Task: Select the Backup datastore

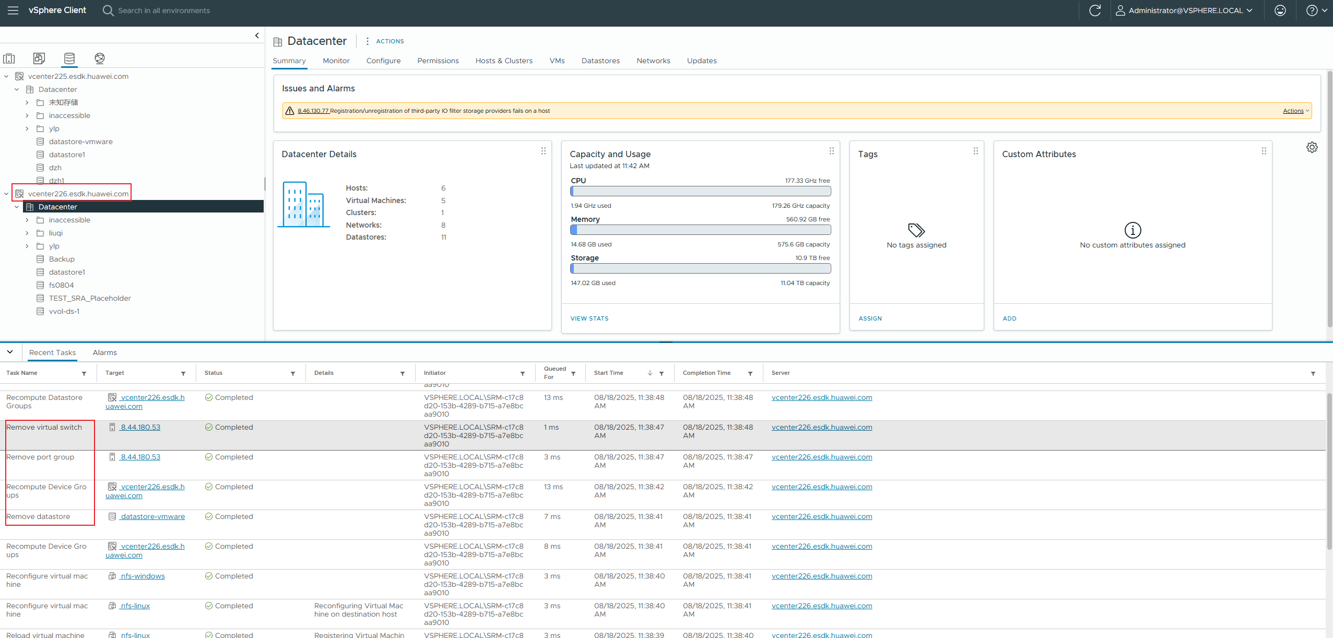Action: click(62, 259)
